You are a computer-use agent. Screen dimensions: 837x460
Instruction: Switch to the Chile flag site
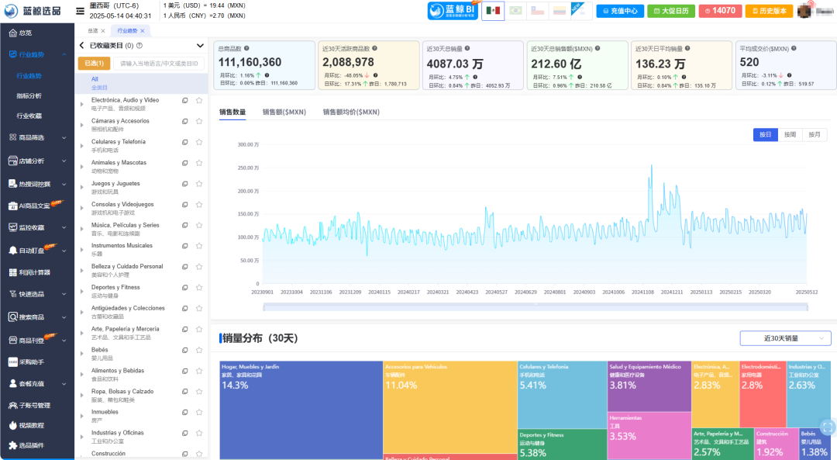[538, 11]
